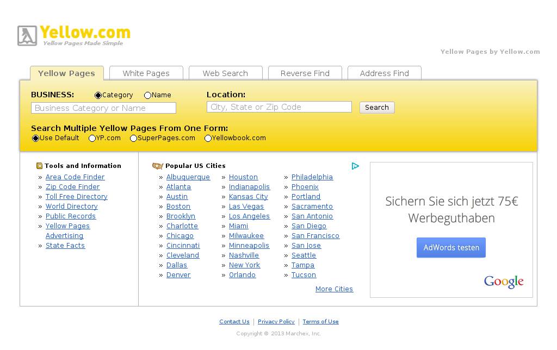The height and width of the screenshot is (350, 557).
Task: Click the Yellow.com logo icon
Action: 27,36
